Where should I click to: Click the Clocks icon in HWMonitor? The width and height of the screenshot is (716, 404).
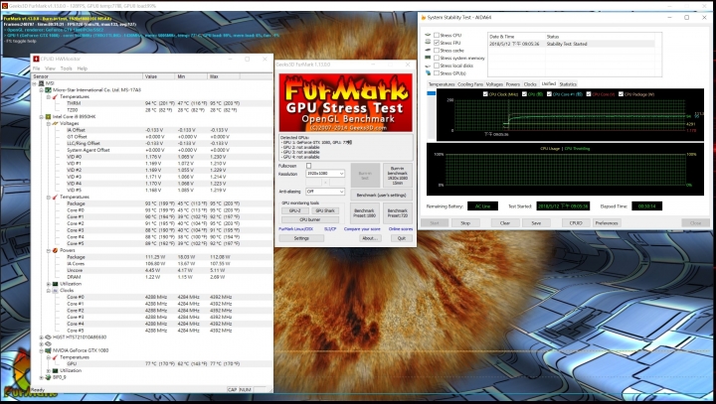(56, 290)
